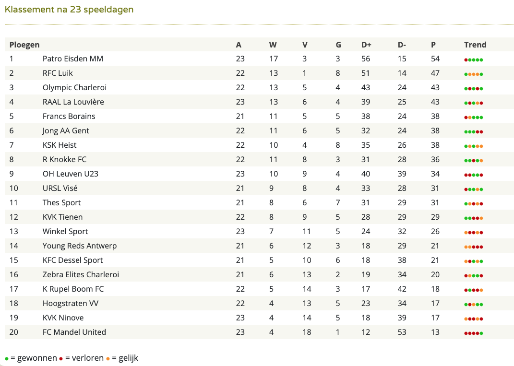The width and height of the screenshot is (514, 366).
Task: Click the Hoogstraten VV team name
Action: pyautogui.click(x=71, y=304)
